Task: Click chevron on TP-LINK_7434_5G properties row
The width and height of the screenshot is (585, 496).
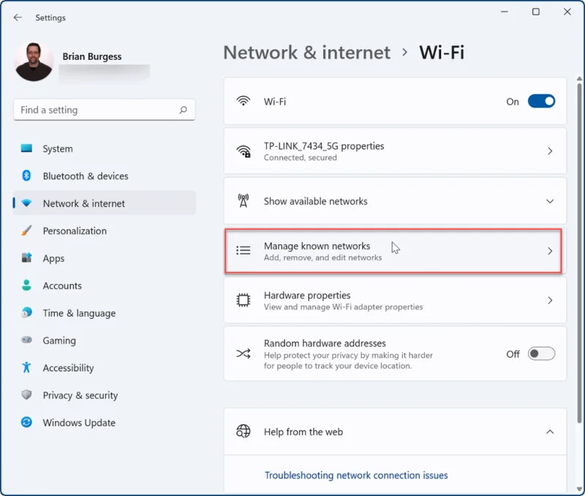Action: point(550,151)
